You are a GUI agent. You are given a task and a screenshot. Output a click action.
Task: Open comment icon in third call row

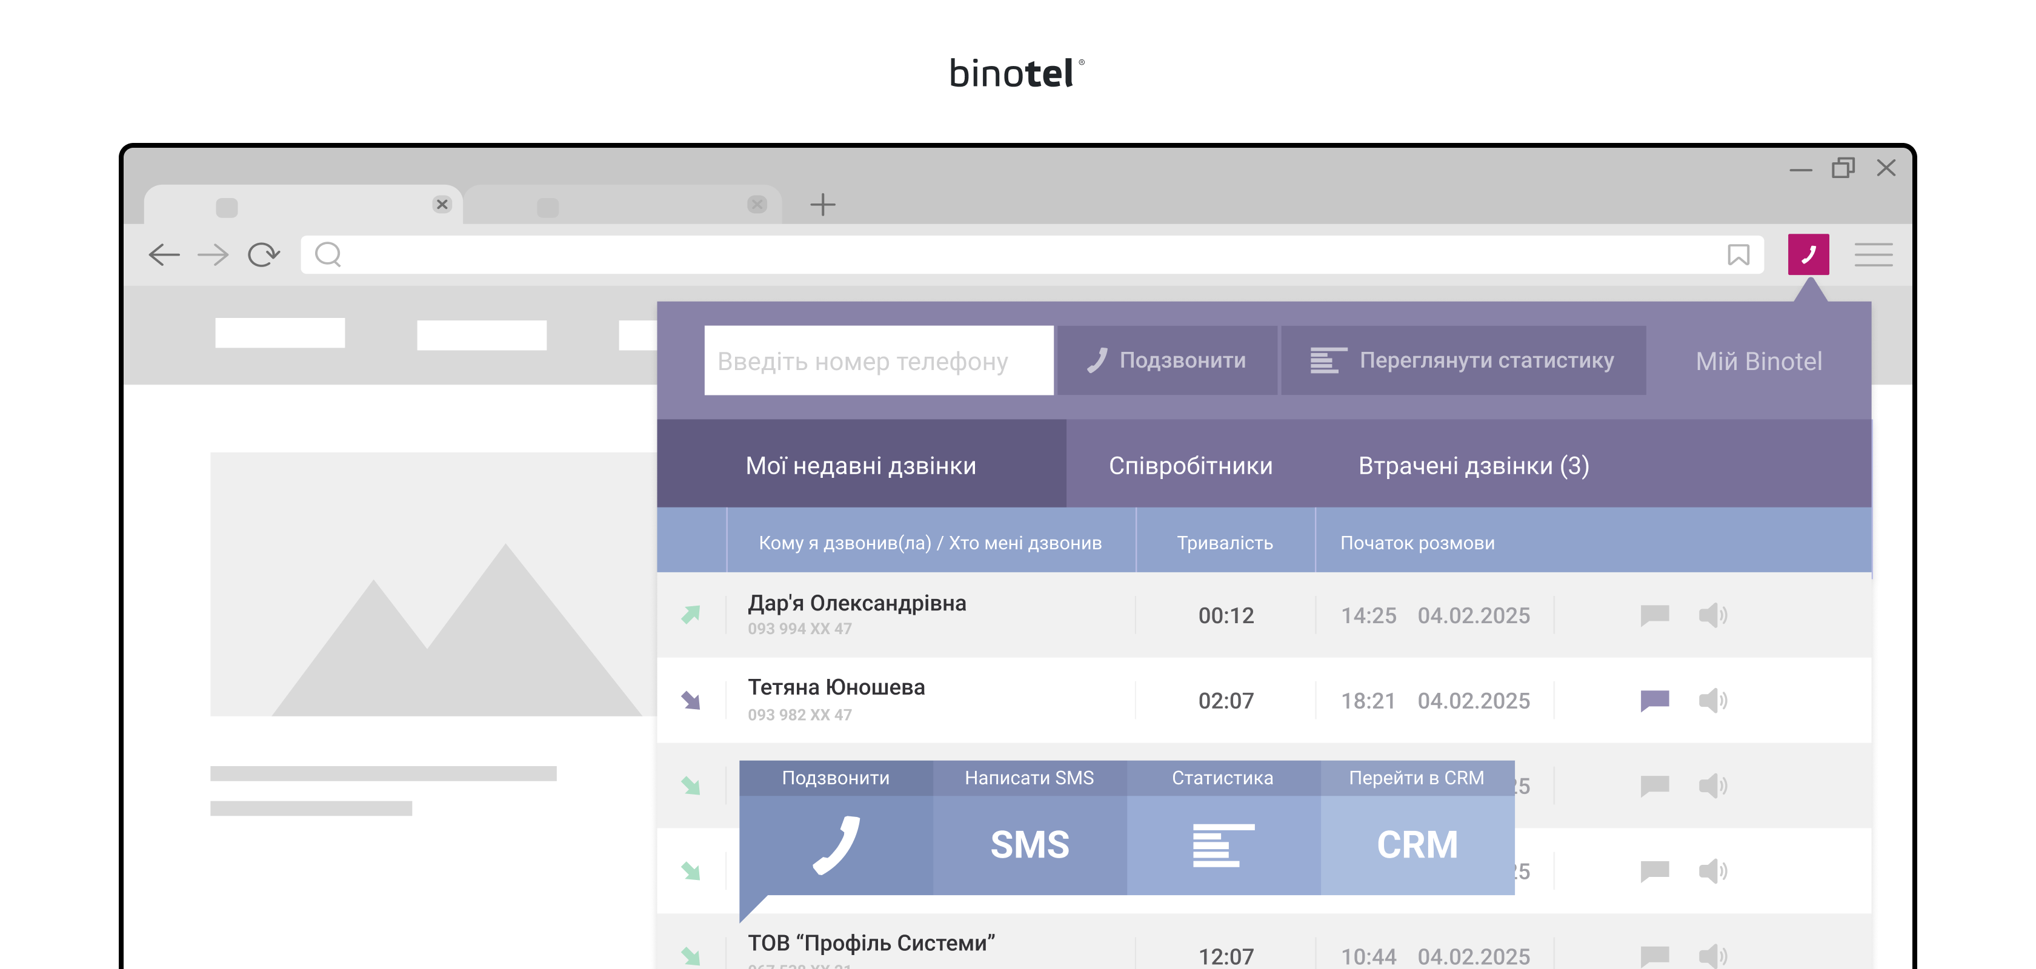point(1654,785)
